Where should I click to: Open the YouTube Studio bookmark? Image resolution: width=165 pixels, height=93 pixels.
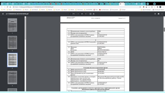104,10
